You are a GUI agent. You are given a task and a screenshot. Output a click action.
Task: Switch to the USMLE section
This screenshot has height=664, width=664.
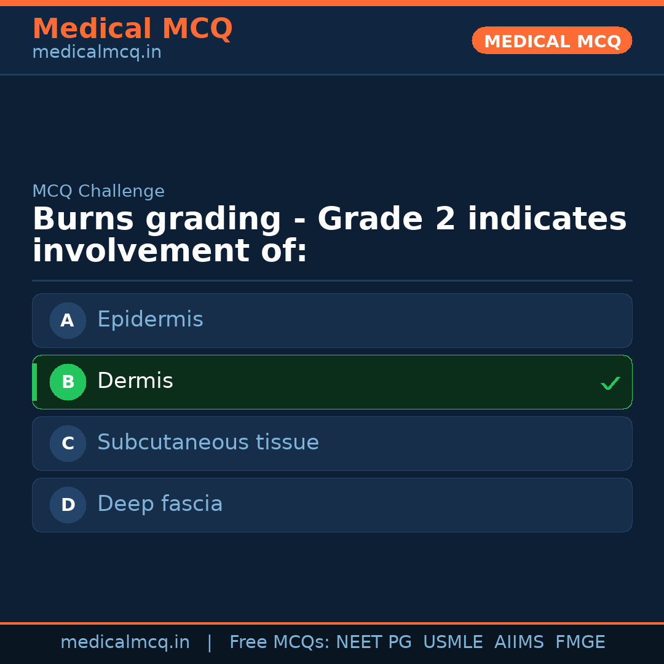453,641
